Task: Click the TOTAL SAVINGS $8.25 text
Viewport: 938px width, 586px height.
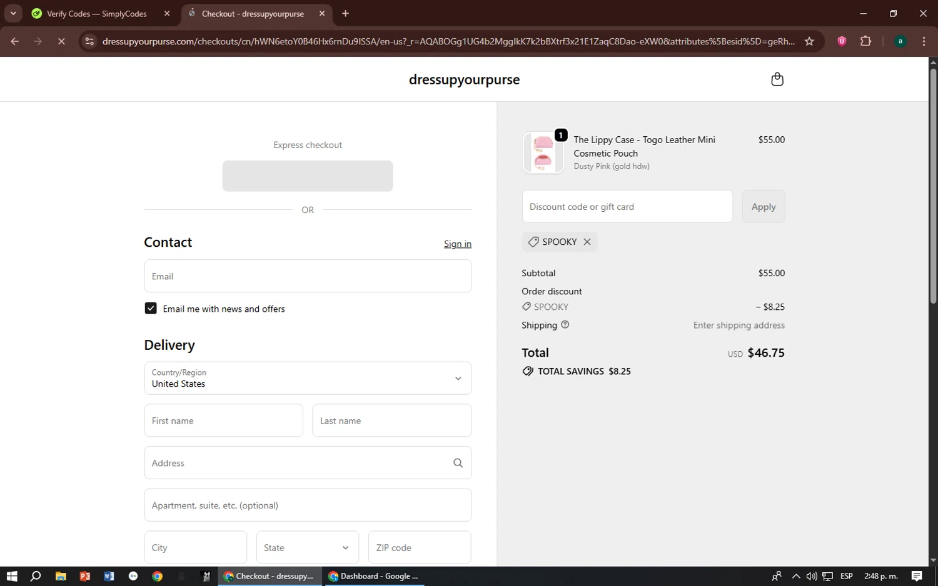Action: click(584, 371)
